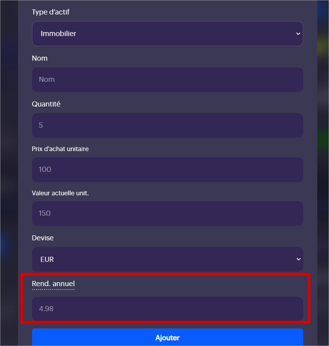This screenshot has width=329, height=346.
Task: Click the Valeur actuelle unit. input showing 150
Action: pyautogui.click(x=167, y=213)
